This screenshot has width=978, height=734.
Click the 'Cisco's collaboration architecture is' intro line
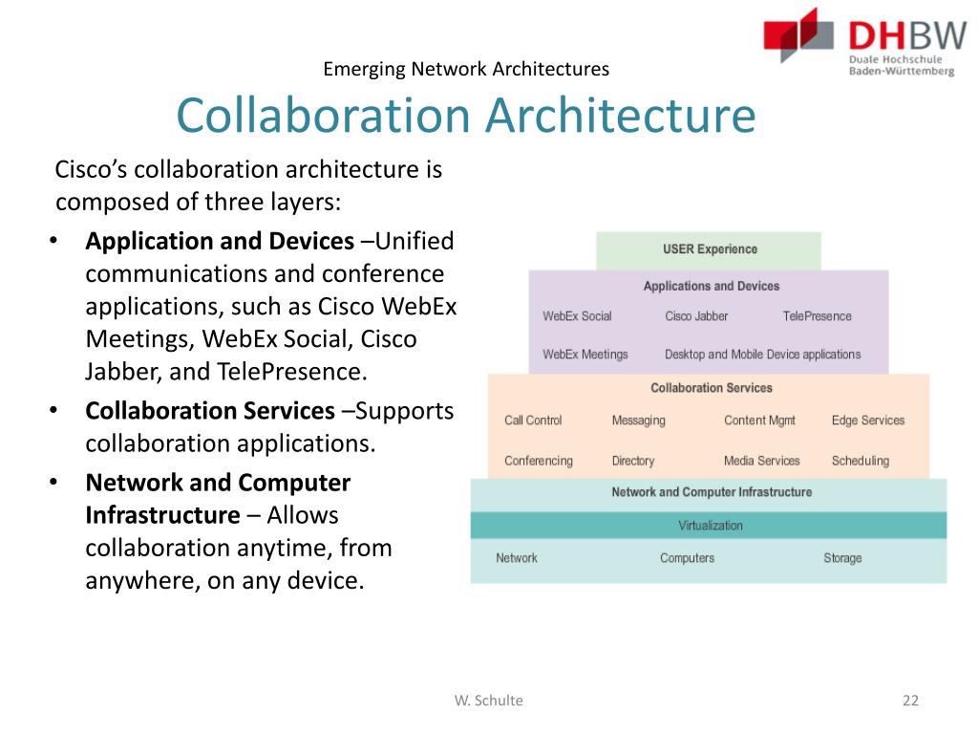point(248,170)
